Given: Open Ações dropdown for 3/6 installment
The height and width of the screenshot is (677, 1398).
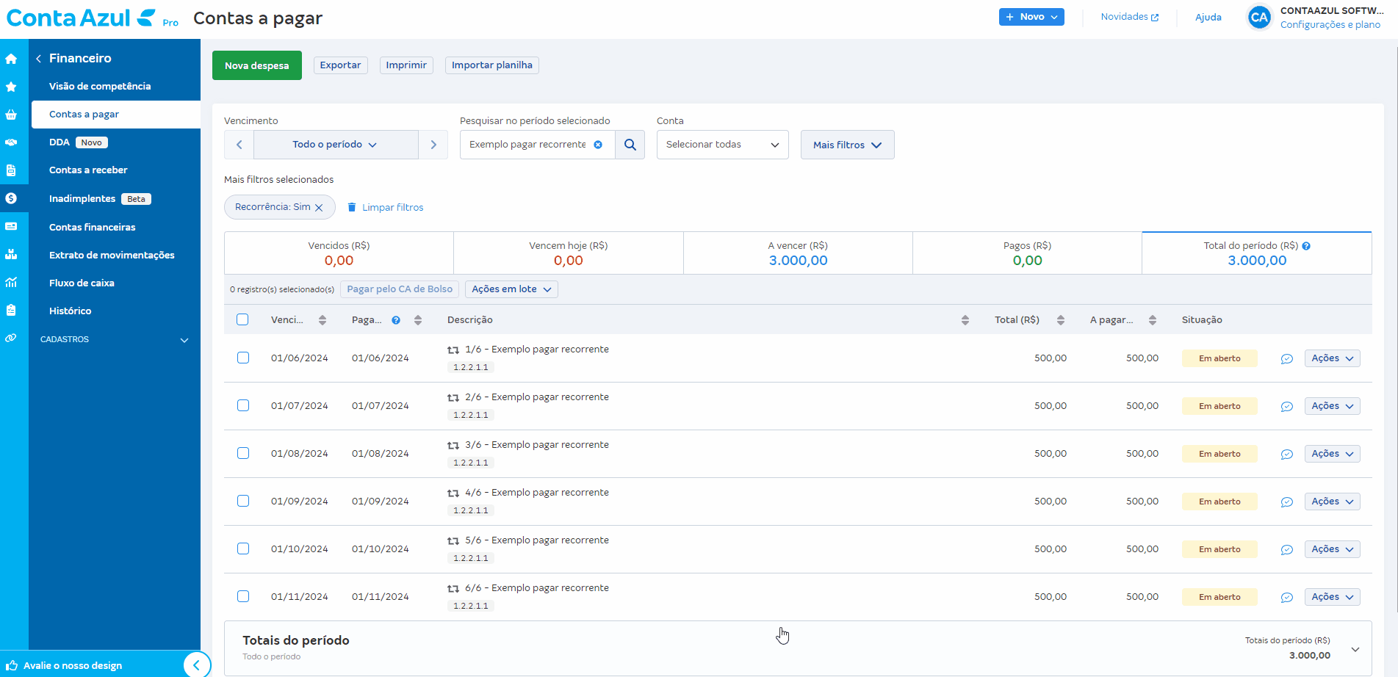Looking at the screenshot, I should (1332, 454).
